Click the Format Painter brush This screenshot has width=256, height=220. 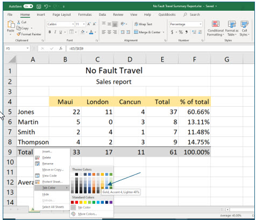[x=18, y=34]
